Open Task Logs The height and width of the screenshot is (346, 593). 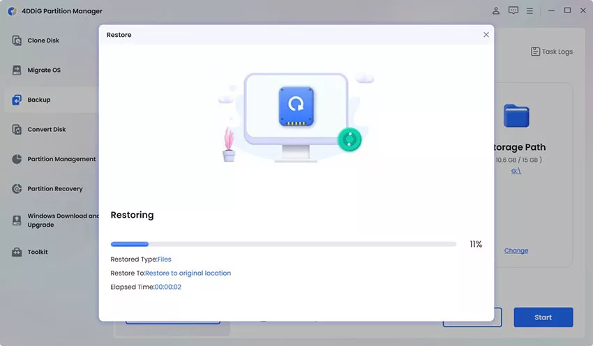point(552,52)
